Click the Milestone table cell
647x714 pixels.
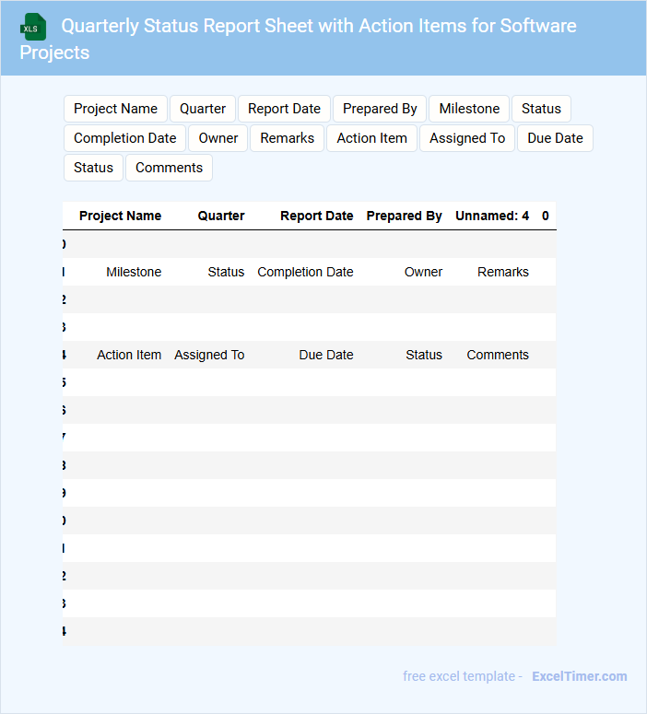click(x=134, y=272)
